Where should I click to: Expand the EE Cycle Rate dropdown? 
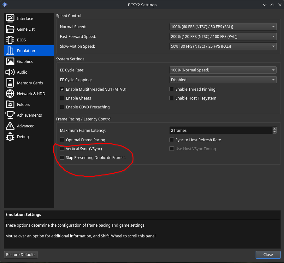click(x=223, y=70)
